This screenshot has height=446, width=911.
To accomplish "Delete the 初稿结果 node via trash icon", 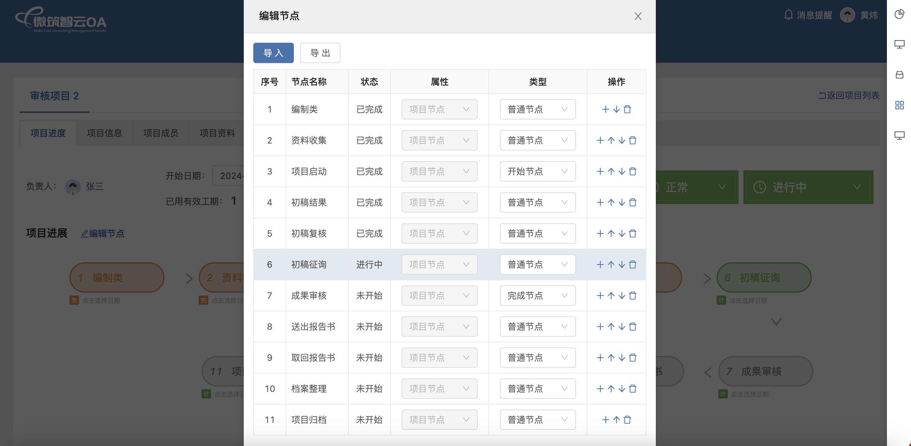I will click(x=633, y=202).
